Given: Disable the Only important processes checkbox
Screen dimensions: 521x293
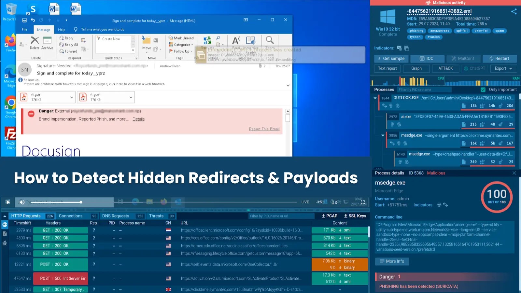Looking at the screenshot, I should (483, 89).
